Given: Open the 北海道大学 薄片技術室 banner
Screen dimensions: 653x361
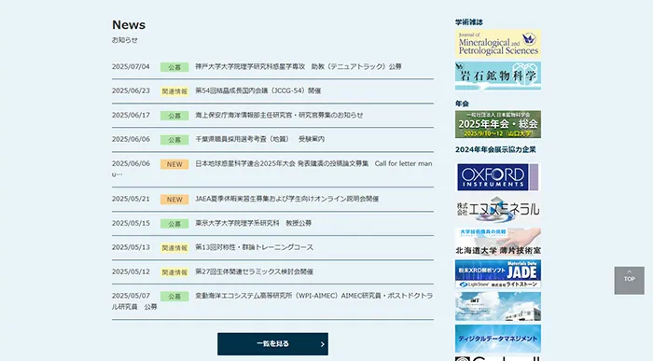Looking at the screenshot, I should [x=498, y=242].
